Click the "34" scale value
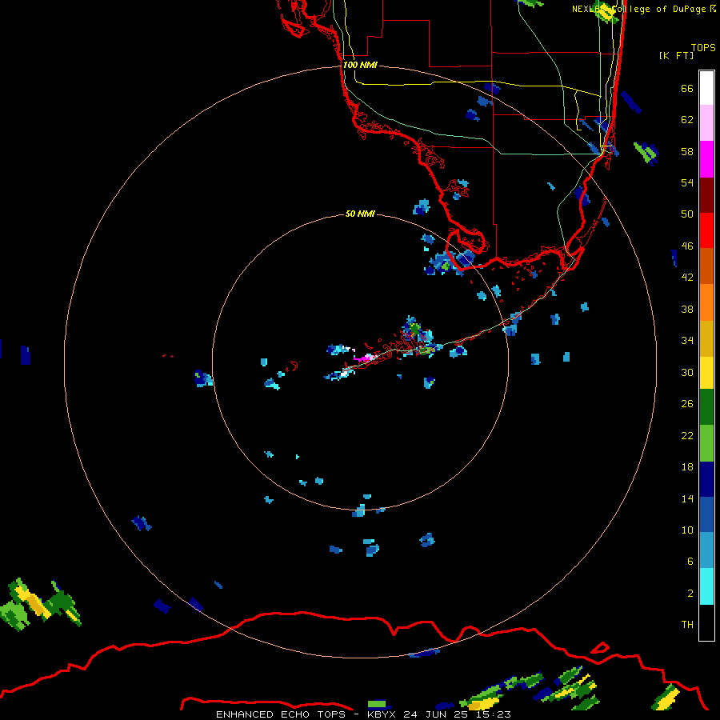The height and width of the screenshot is (720, 720). pyautogui.click(x=687, y=340)
